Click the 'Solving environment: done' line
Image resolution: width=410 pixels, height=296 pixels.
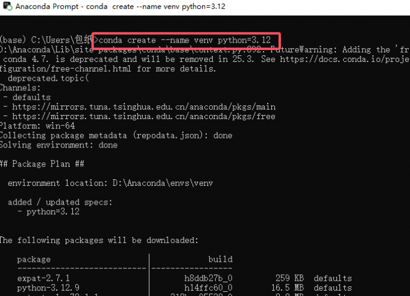(58, 145)
